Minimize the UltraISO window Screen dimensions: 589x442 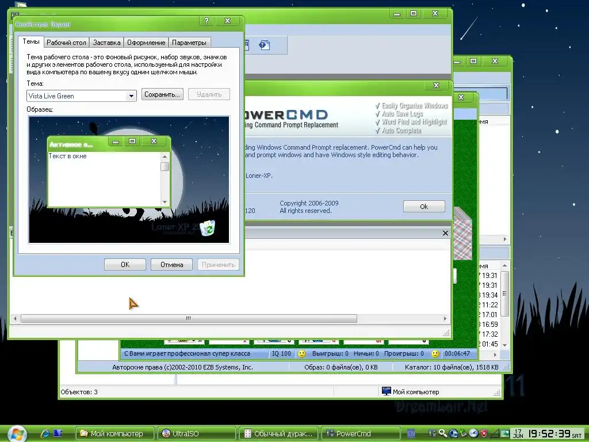pyautogui.click(x=457, y=61)
